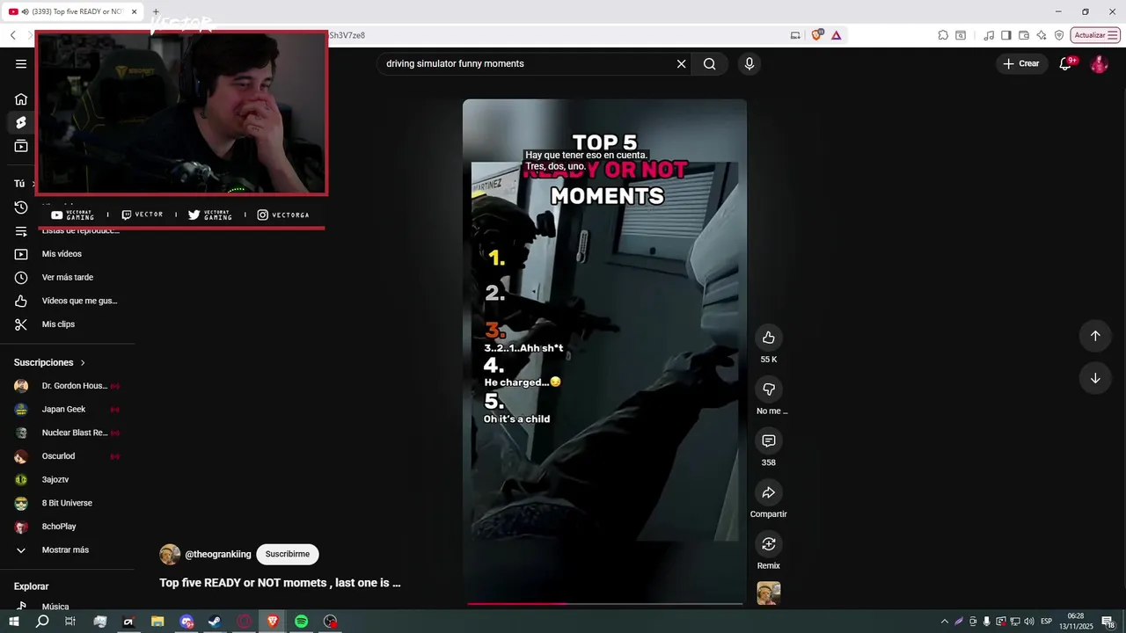The height and width of the screenshot is (633, 1126).
Task: Click Actualizar browser update menu
Action: [x=1095, y=35]
